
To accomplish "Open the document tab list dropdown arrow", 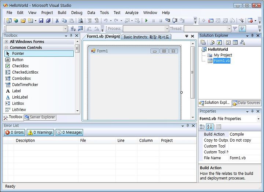I will (187, 36).
